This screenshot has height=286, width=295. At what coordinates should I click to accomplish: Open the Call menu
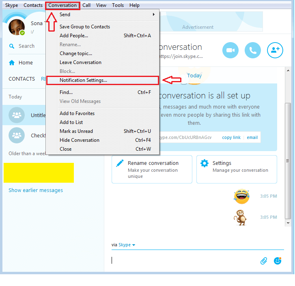(x=86, y=5)
